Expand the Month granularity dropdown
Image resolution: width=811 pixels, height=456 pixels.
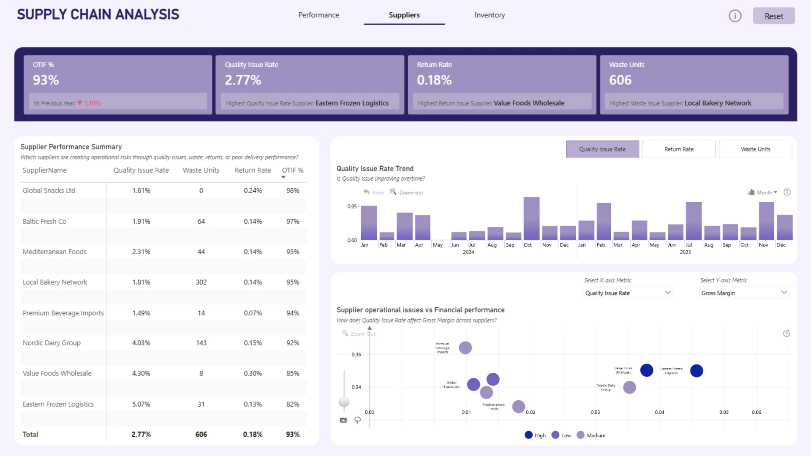767,193
